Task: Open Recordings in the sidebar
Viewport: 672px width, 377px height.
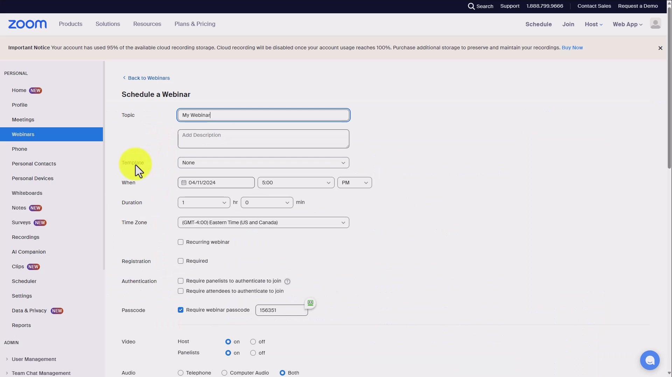Action: [26, 237]
